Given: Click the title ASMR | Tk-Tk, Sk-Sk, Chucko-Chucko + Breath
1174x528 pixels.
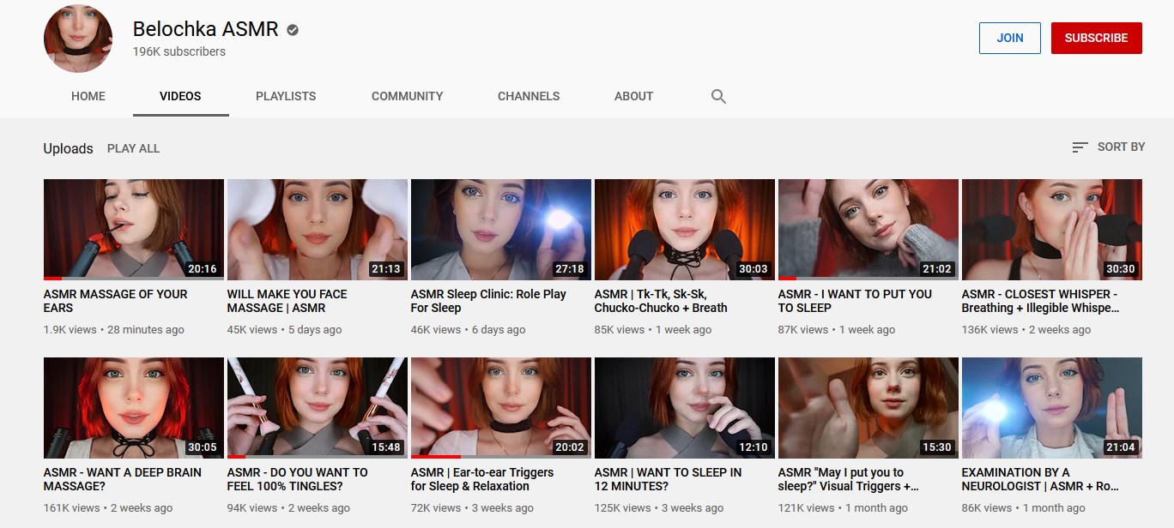Looking at the screenshot, I should pos(661,301).
